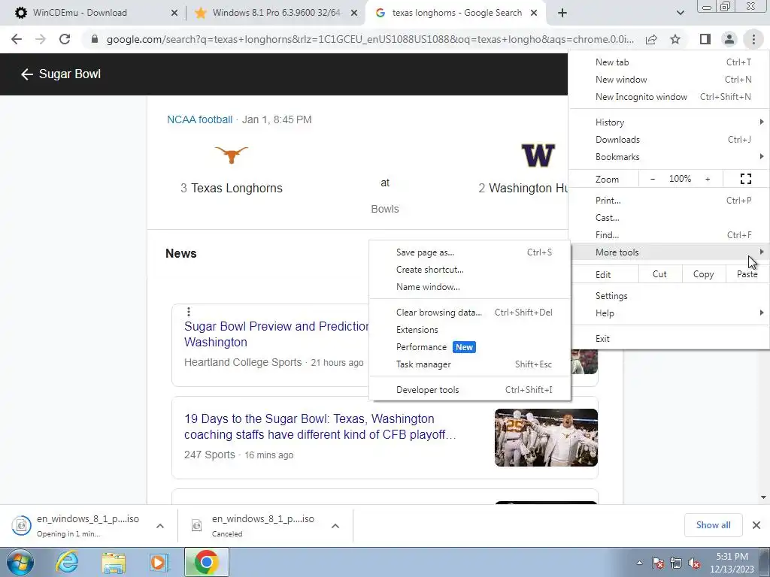Viewport: 770px width, 577px height.
Task: Open Clear browsing data
Action: click(470, 313)
